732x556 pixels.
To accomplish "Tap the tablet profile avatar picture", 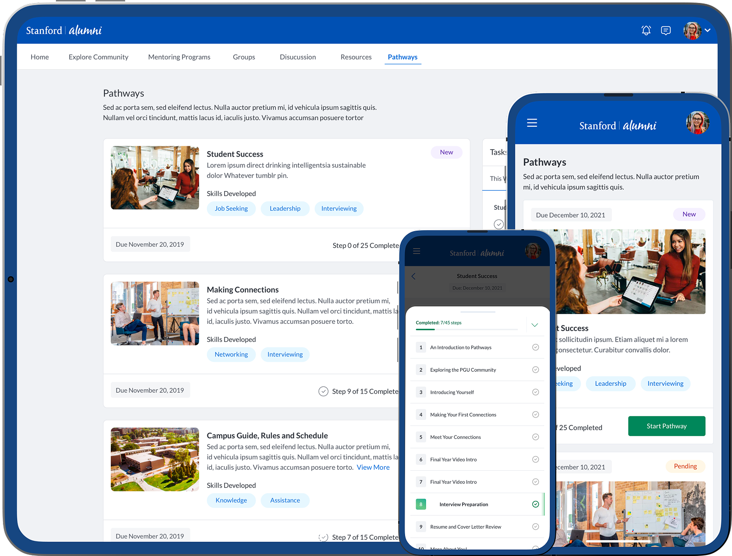I will tap(697, 123).
